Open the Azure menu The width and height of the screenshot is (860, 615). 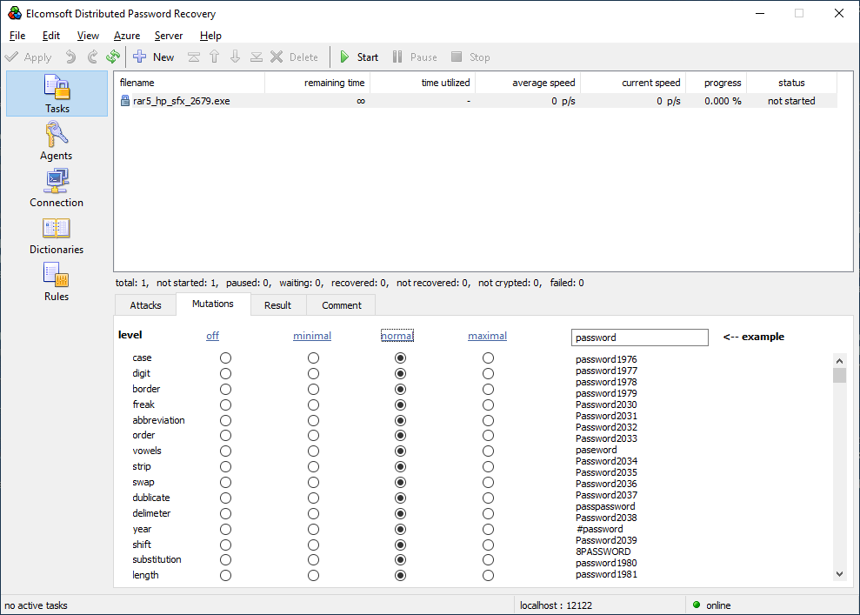(127, 35)
